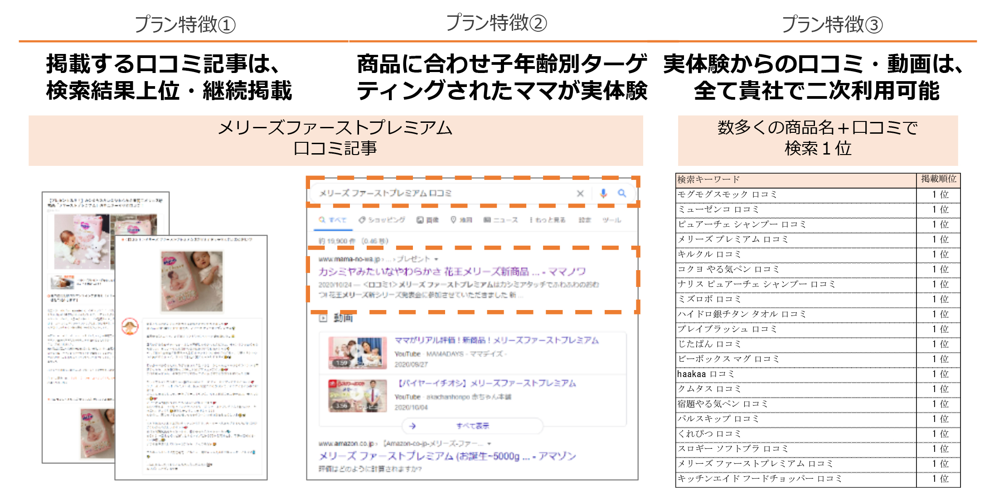Viewport: 999px width, 504px height.
Task: Click the ミズロボ 口コミ keyword
Action: (x=709, y=300)
